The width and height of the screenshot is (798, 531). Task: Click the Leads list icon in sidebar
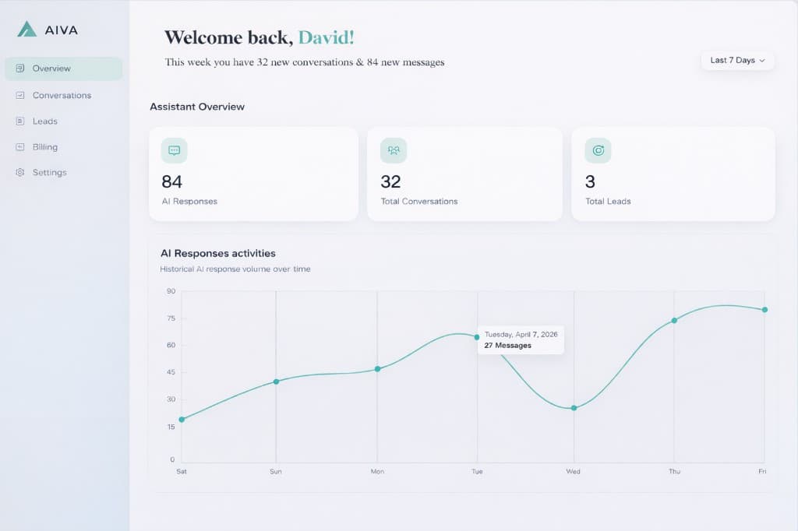19,121
